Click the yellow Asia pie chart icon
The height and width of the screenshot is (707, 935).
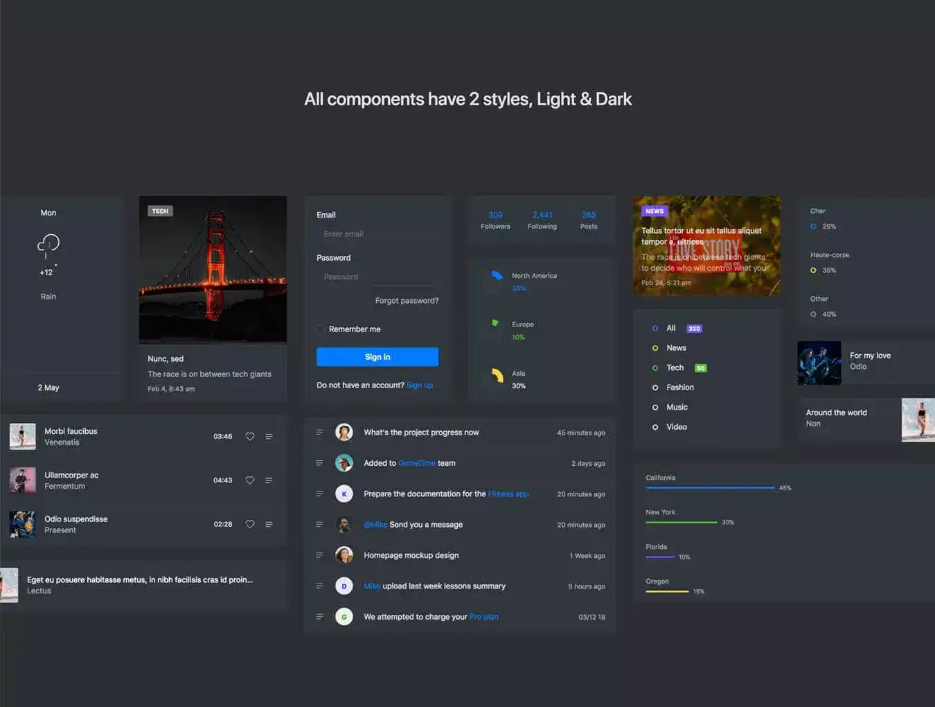(497, 376)
